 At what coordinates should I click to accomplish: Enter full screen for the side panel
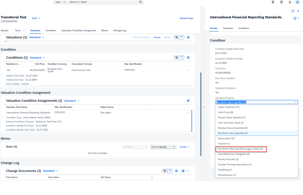293,11
